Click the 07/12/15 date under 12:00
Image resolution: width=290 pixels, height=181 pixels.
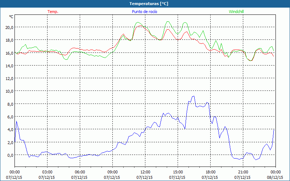coord(145,177)
